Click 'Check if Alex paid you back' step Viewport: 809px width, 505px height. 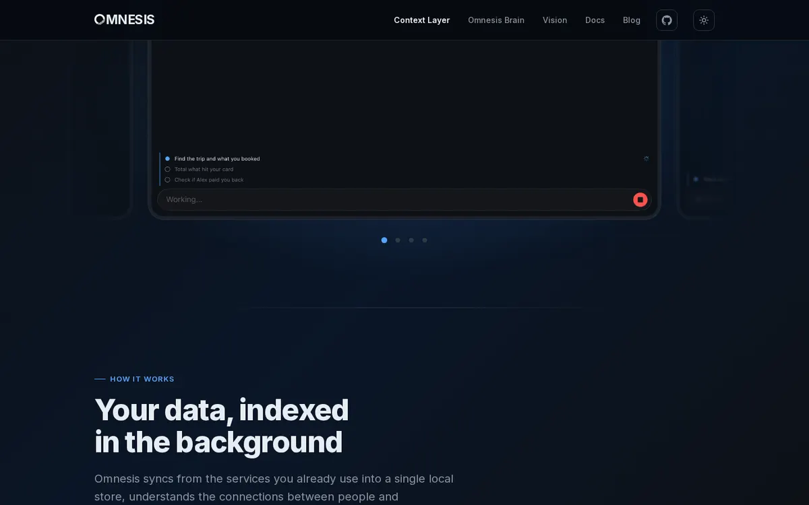[x=209, y=180]
